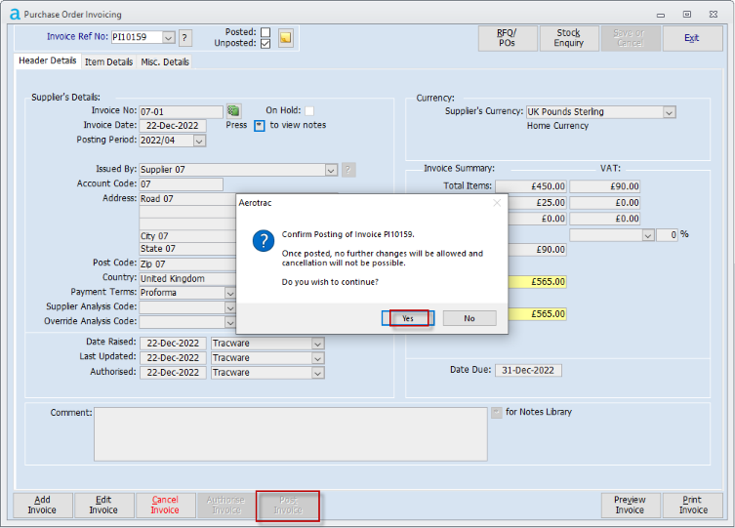Image resolution: width=735 pixels, height=528 pixels.
Task: Open Stock Enquiry
Action: 569,38
